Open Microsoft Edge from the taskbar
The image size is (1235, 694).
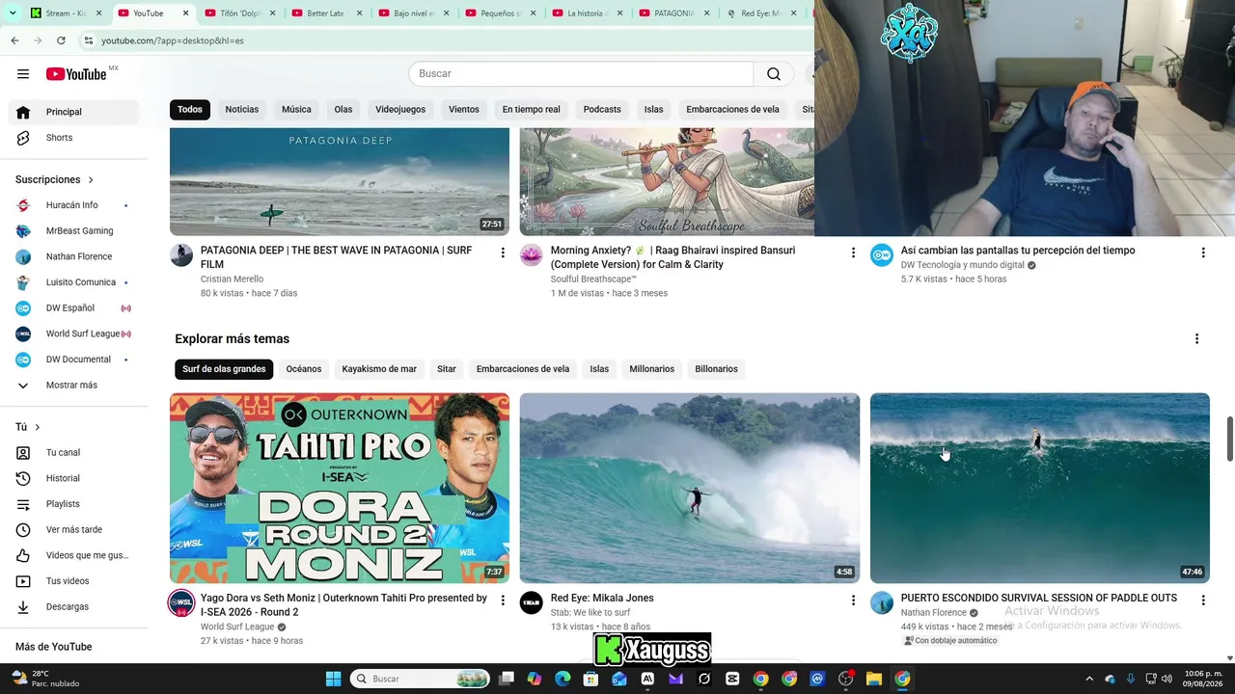click(x=563, y=679)
